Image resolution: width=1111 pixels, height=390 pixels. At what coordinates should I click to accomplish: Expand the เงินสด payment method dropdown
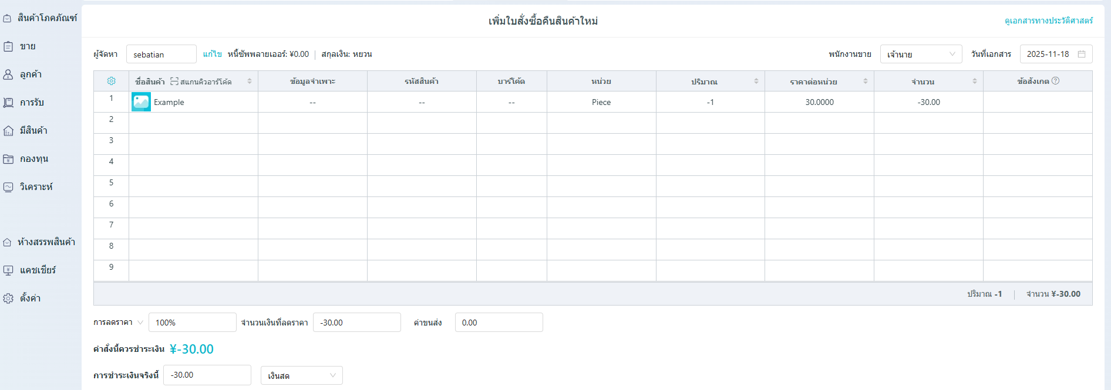tap(301, 375)
